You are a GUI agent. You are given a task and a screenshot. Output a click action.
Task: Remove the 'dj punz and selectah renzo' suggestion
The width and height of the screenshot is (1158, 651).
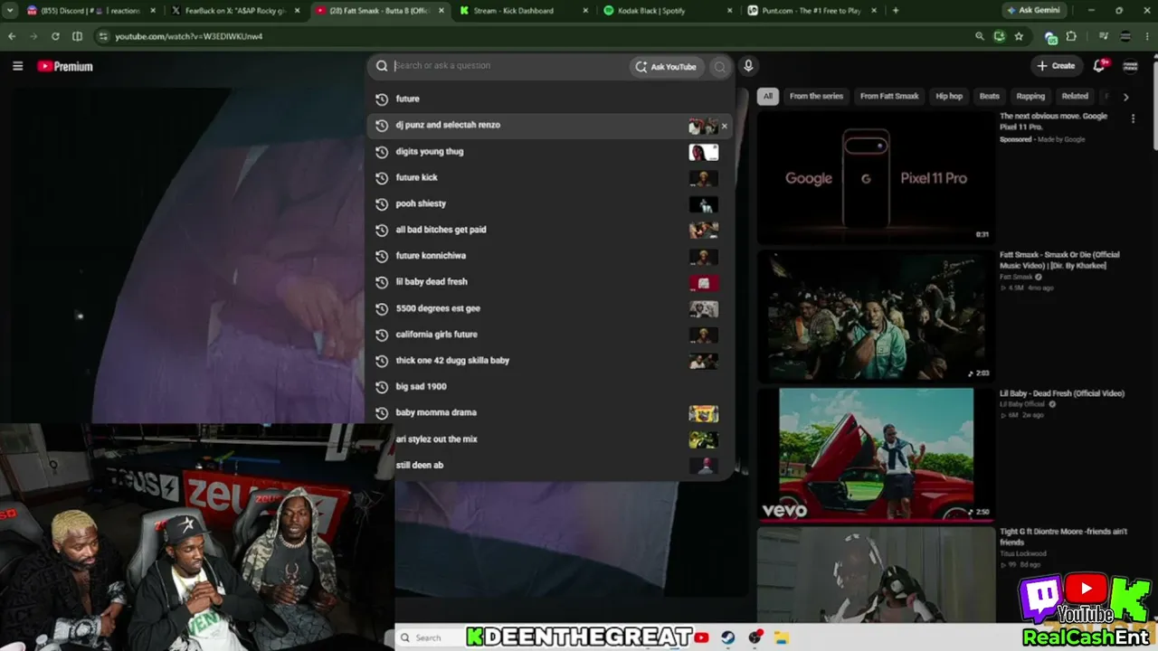click(724, 127)
